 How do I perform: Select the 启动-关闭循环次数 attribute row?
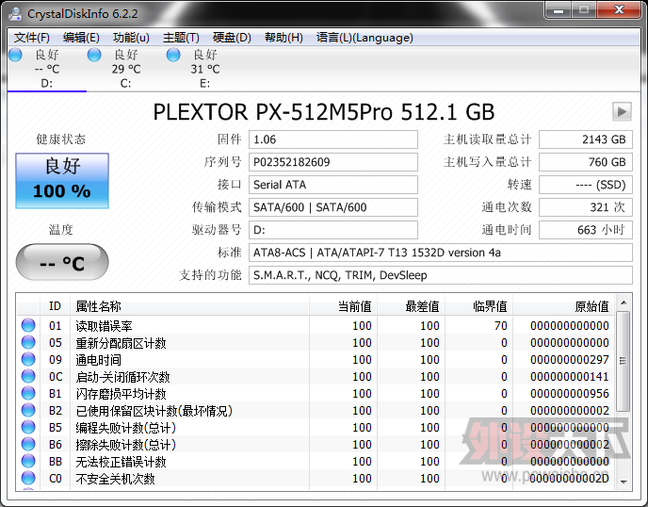point(316,376)
